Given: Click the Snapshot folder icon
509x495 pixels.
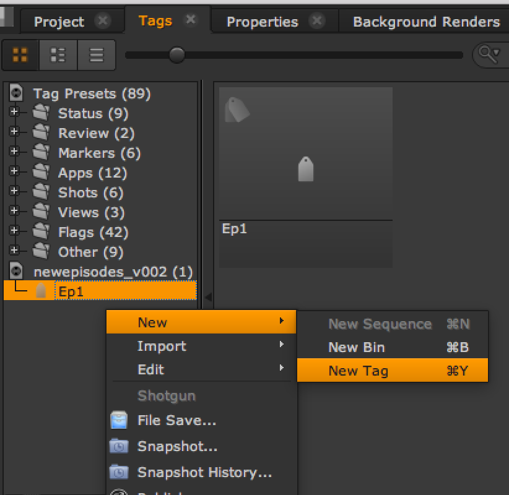Looking at the screenshot, I should [x=119, y=446].
